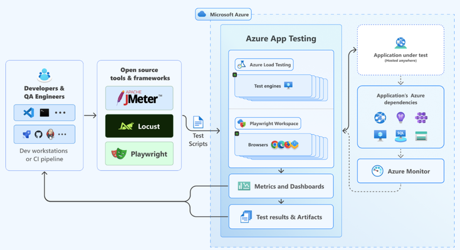Click the Chrome browser icon
Viewport: 460px width, 250px height.
click(x=274, y=144)
